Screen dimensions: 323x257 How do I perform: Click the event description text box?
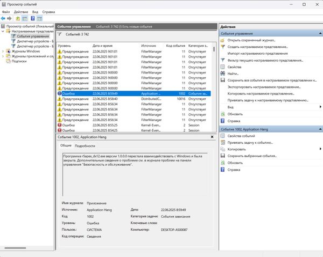(135, 174)
